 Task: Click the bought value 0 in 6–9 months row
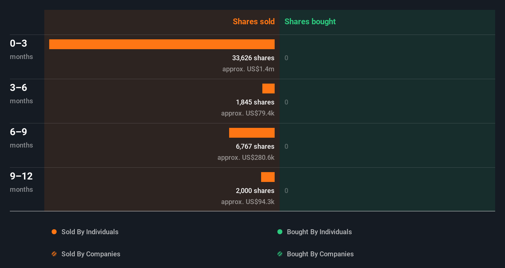286,146
